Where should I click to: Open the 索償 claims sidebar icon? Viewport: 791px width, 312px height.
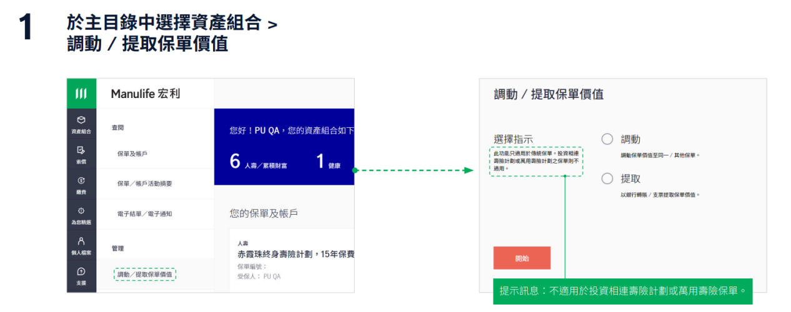[81, 155]
